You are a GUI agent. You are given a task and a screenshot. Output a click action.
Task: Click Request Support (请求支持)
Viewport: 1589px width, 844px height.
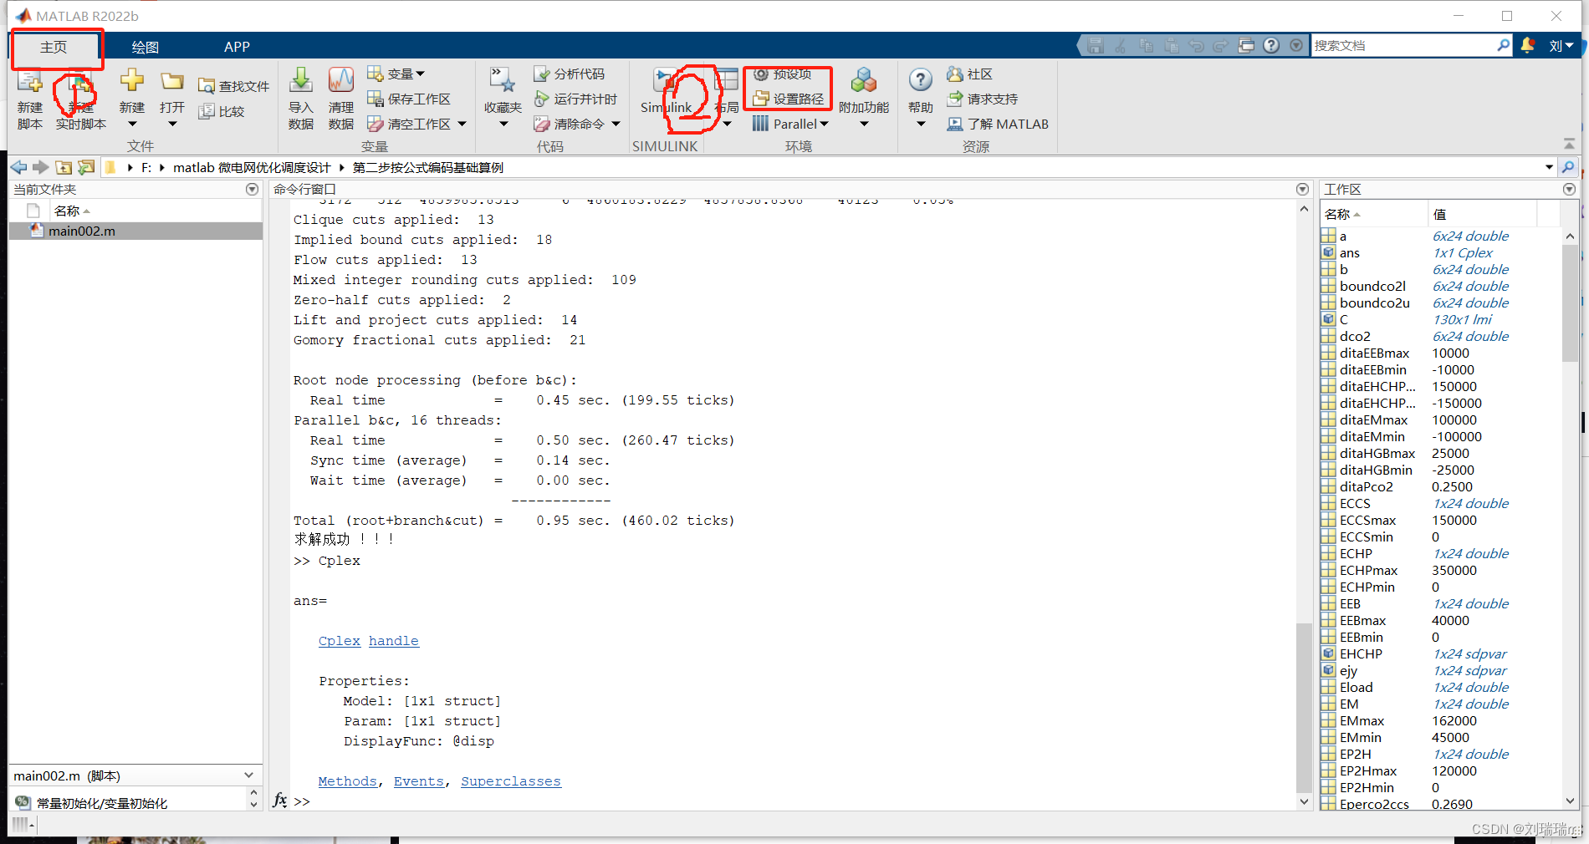983,99
